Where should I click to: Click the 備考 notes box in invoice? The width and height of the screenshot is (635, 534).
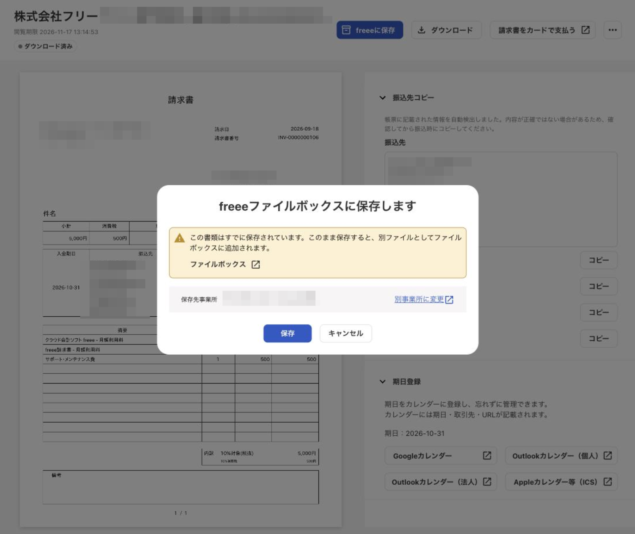point(181,487)
